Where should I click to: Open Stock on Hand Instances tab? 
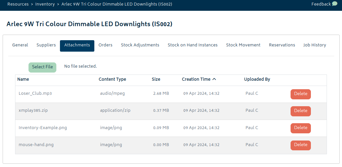click(193, 45)
